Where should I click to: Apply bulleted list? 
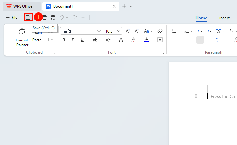pyautogui.click(x=174, y=31)
